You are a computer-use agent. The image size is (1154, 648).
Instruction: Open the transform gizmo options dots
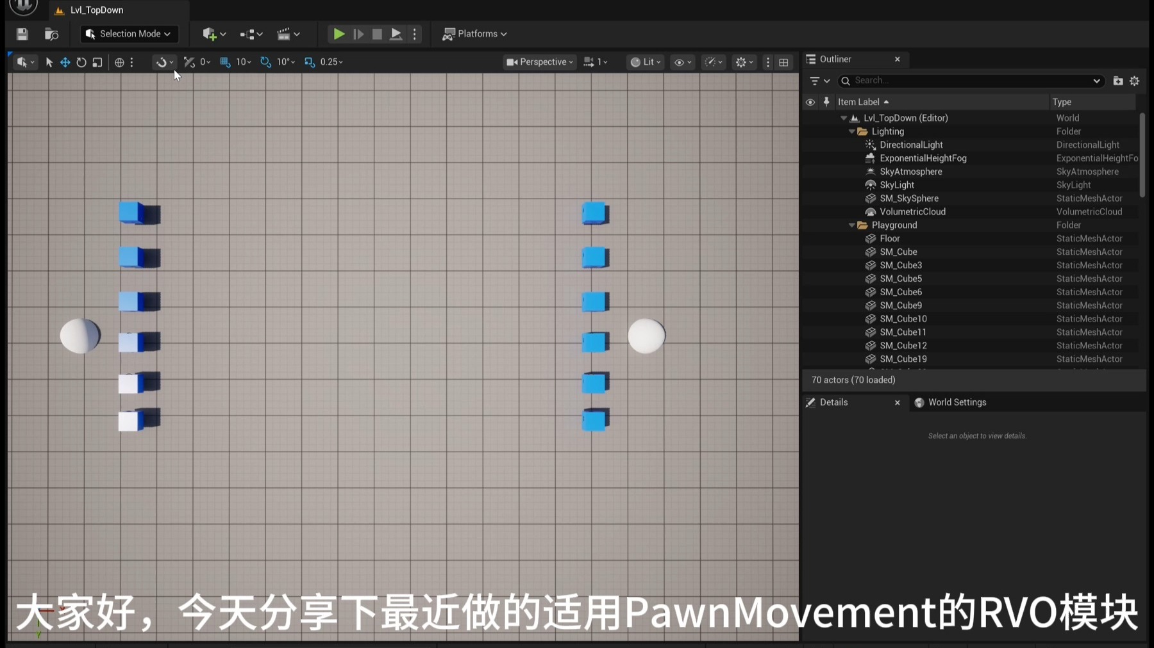[132, 62]
